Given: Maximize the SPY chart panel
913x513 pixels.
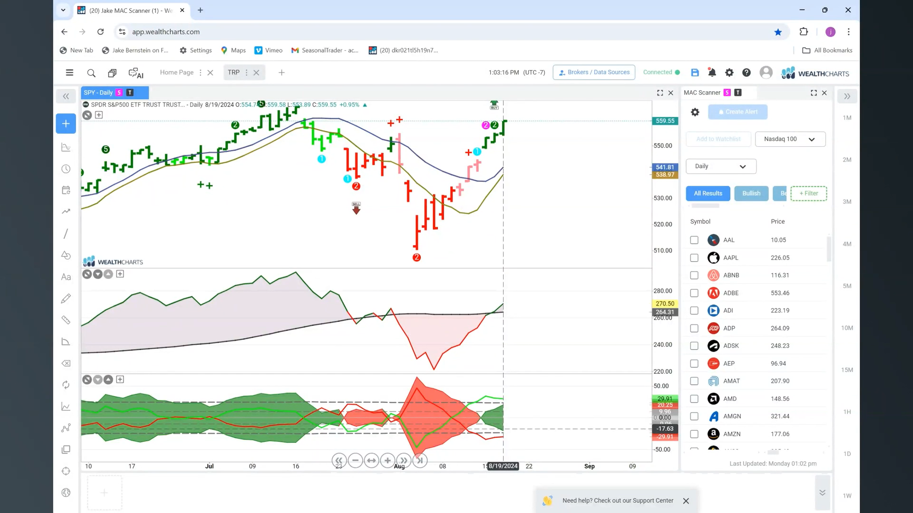Looking at the screenshot, I should point(660,93).
